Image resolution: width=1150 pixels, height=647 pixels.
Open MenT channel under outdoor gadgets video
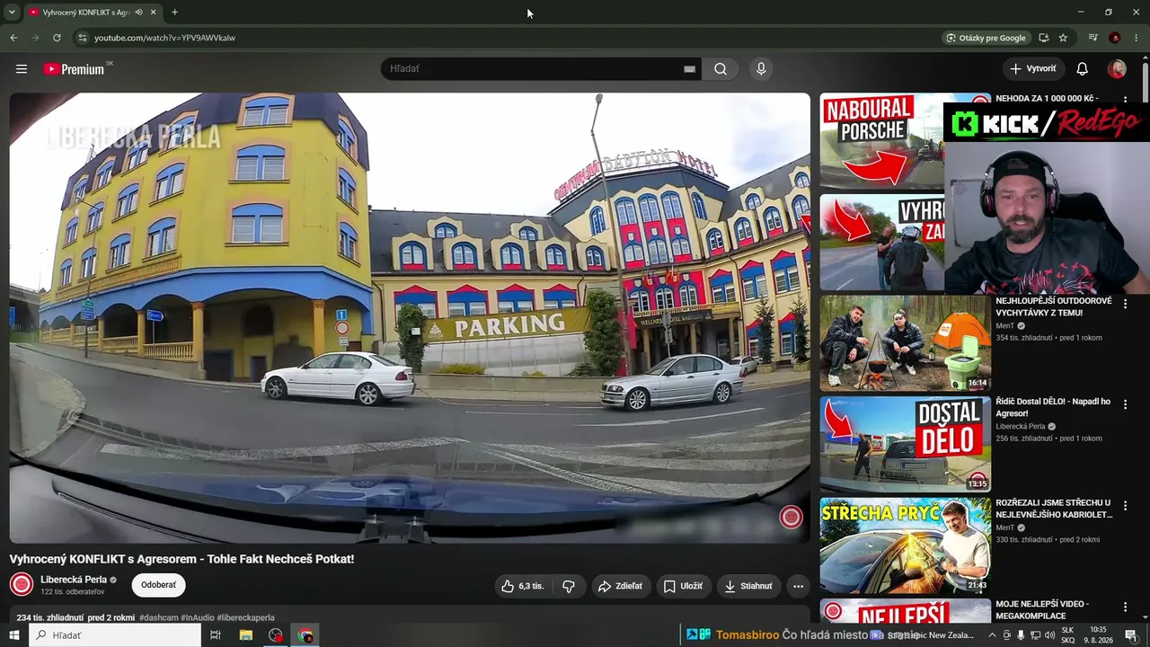coord(1004,326)
